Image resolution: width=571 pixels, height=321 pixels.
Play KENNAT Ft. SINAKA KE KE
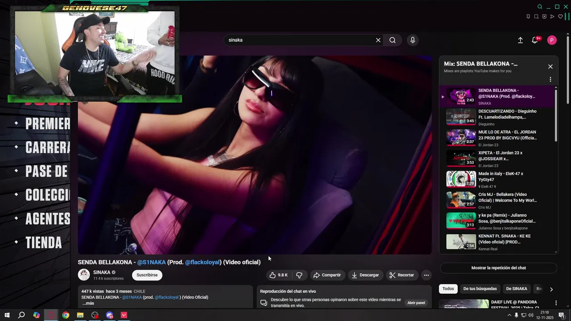pos(497,242)
